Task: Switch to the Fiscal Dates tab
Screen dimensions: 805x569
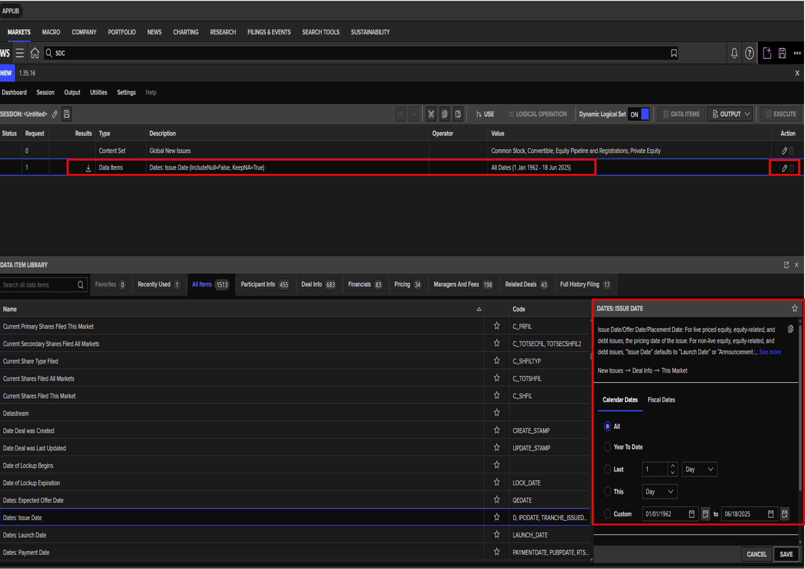Action: tap(661, 400)
